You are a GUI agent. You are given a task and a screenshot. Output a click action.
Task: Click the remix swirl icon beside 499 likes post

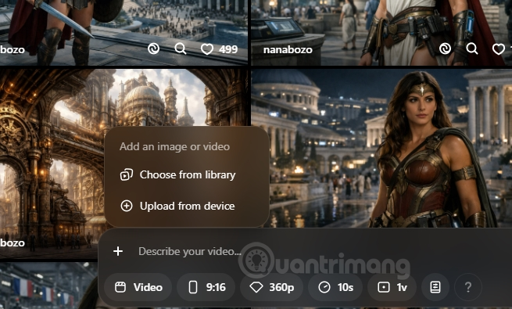pos(153,49)
